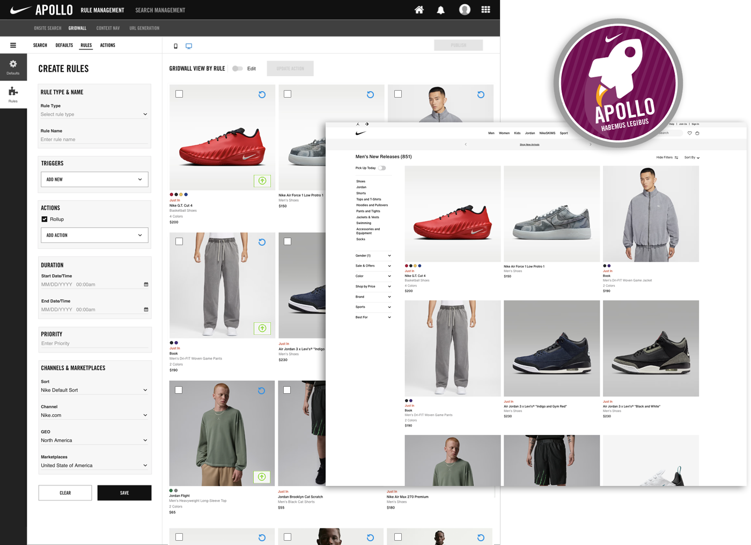Click the green promote arrow on Jordan Flight tile

(262, 477)
